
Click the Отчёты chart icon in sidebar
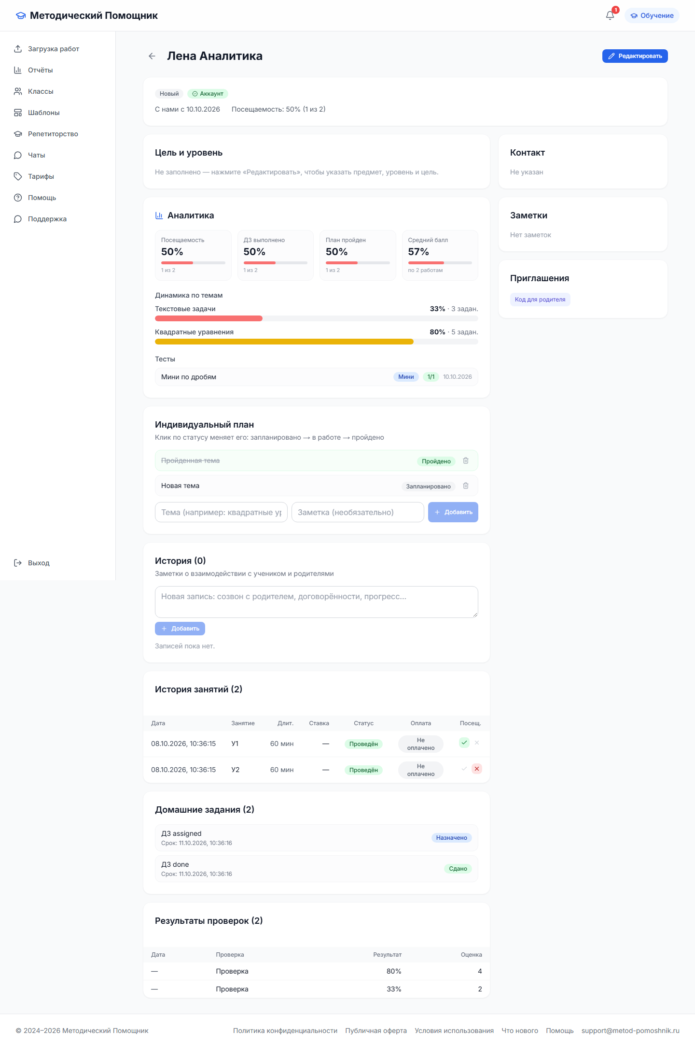(18, 70)
